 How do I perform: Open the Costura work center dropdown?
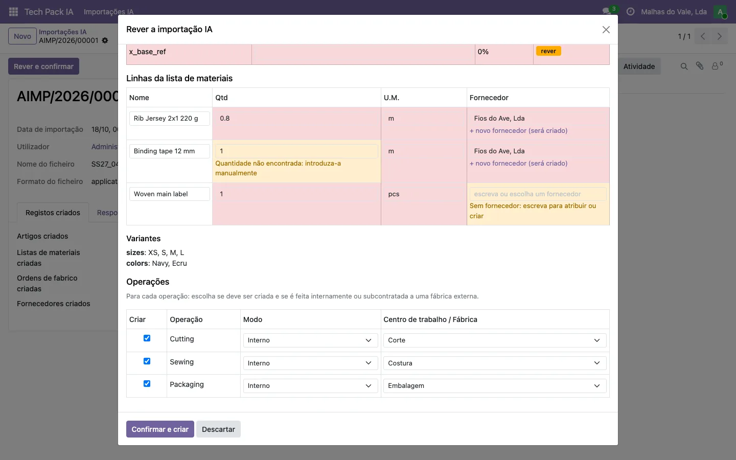point(495,363)
